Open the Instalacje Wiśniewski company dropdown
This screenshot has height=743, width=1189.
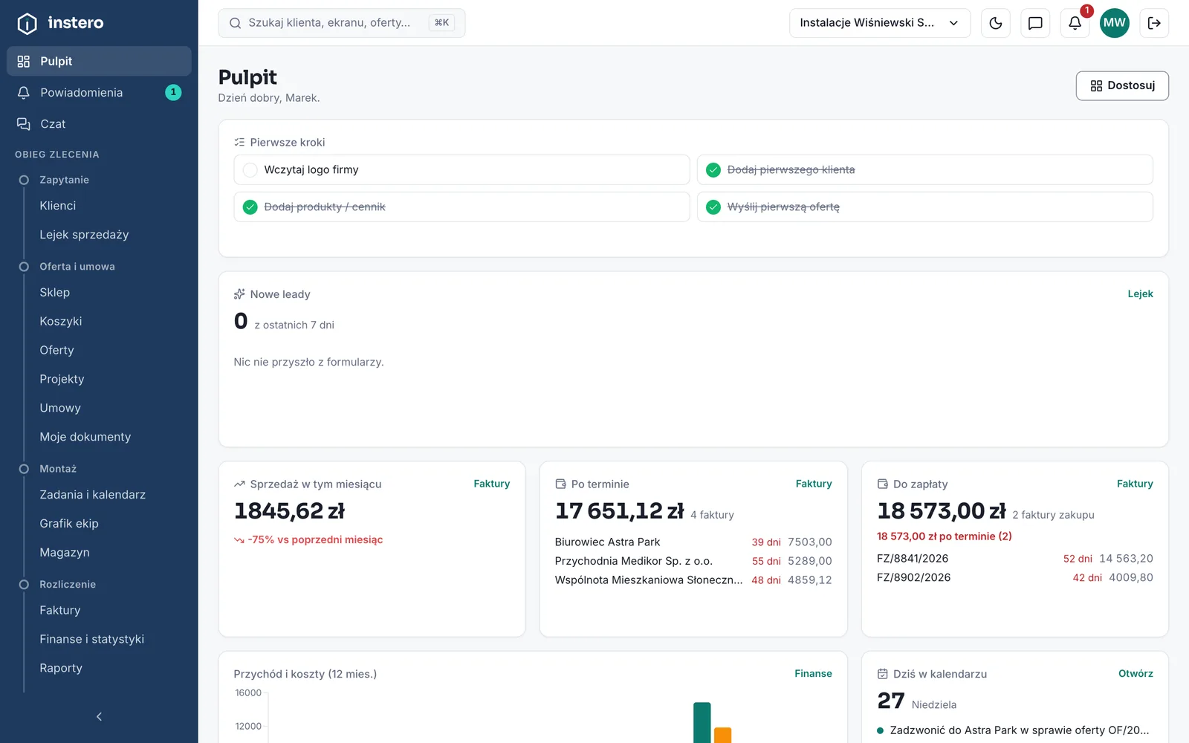(x=880, y=23)
